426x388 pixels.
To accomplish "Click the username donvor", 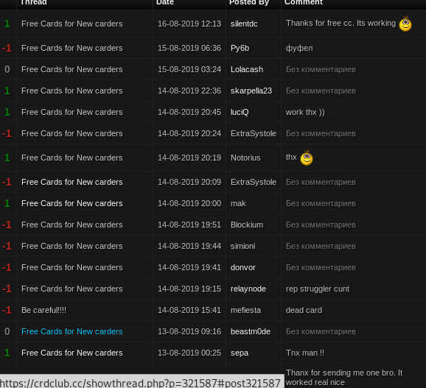I will (243, 267).
